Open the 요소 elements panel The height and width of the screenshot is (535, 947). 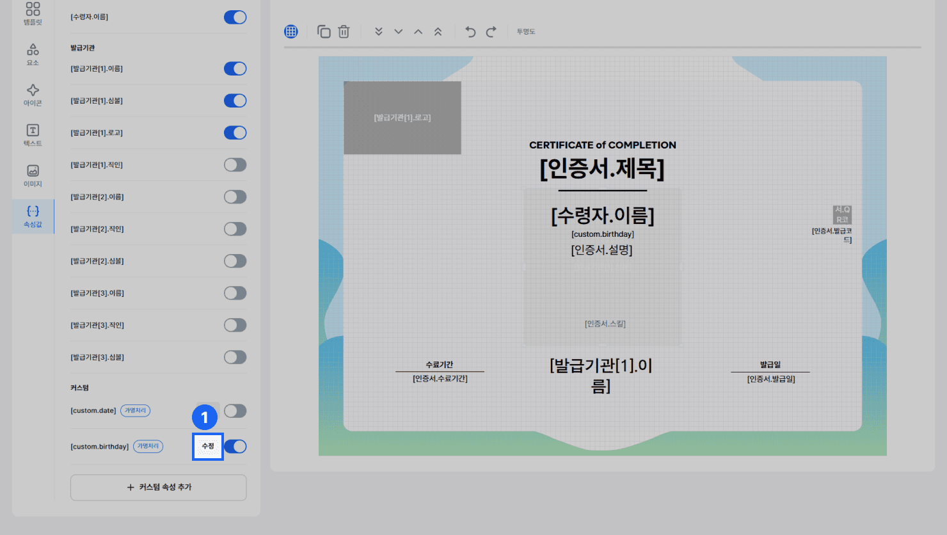pyautogui.click(x=33, y=54)
